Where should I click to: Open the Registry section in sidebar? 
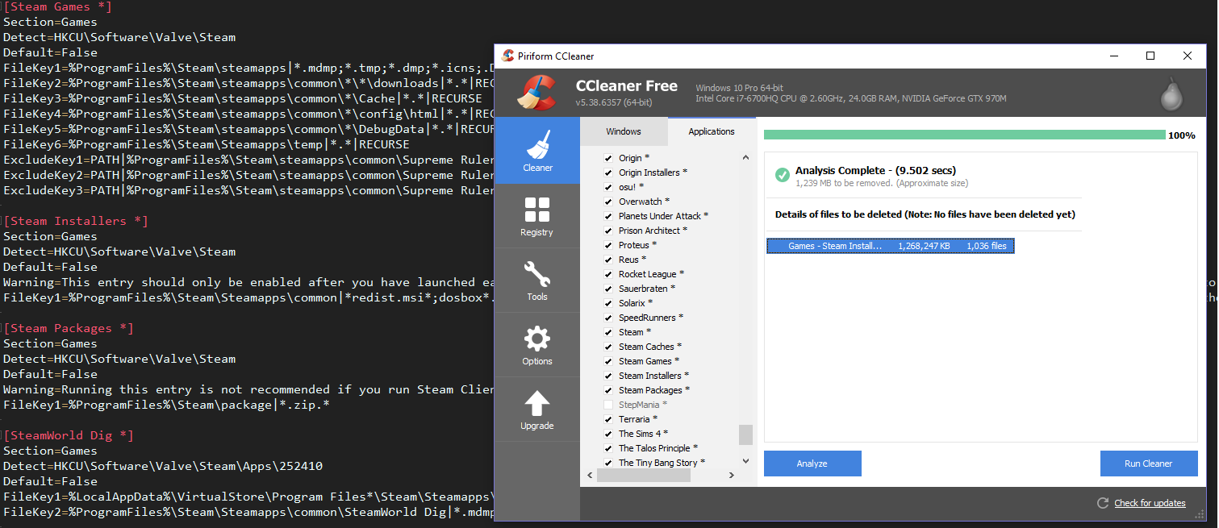(536, 215)
